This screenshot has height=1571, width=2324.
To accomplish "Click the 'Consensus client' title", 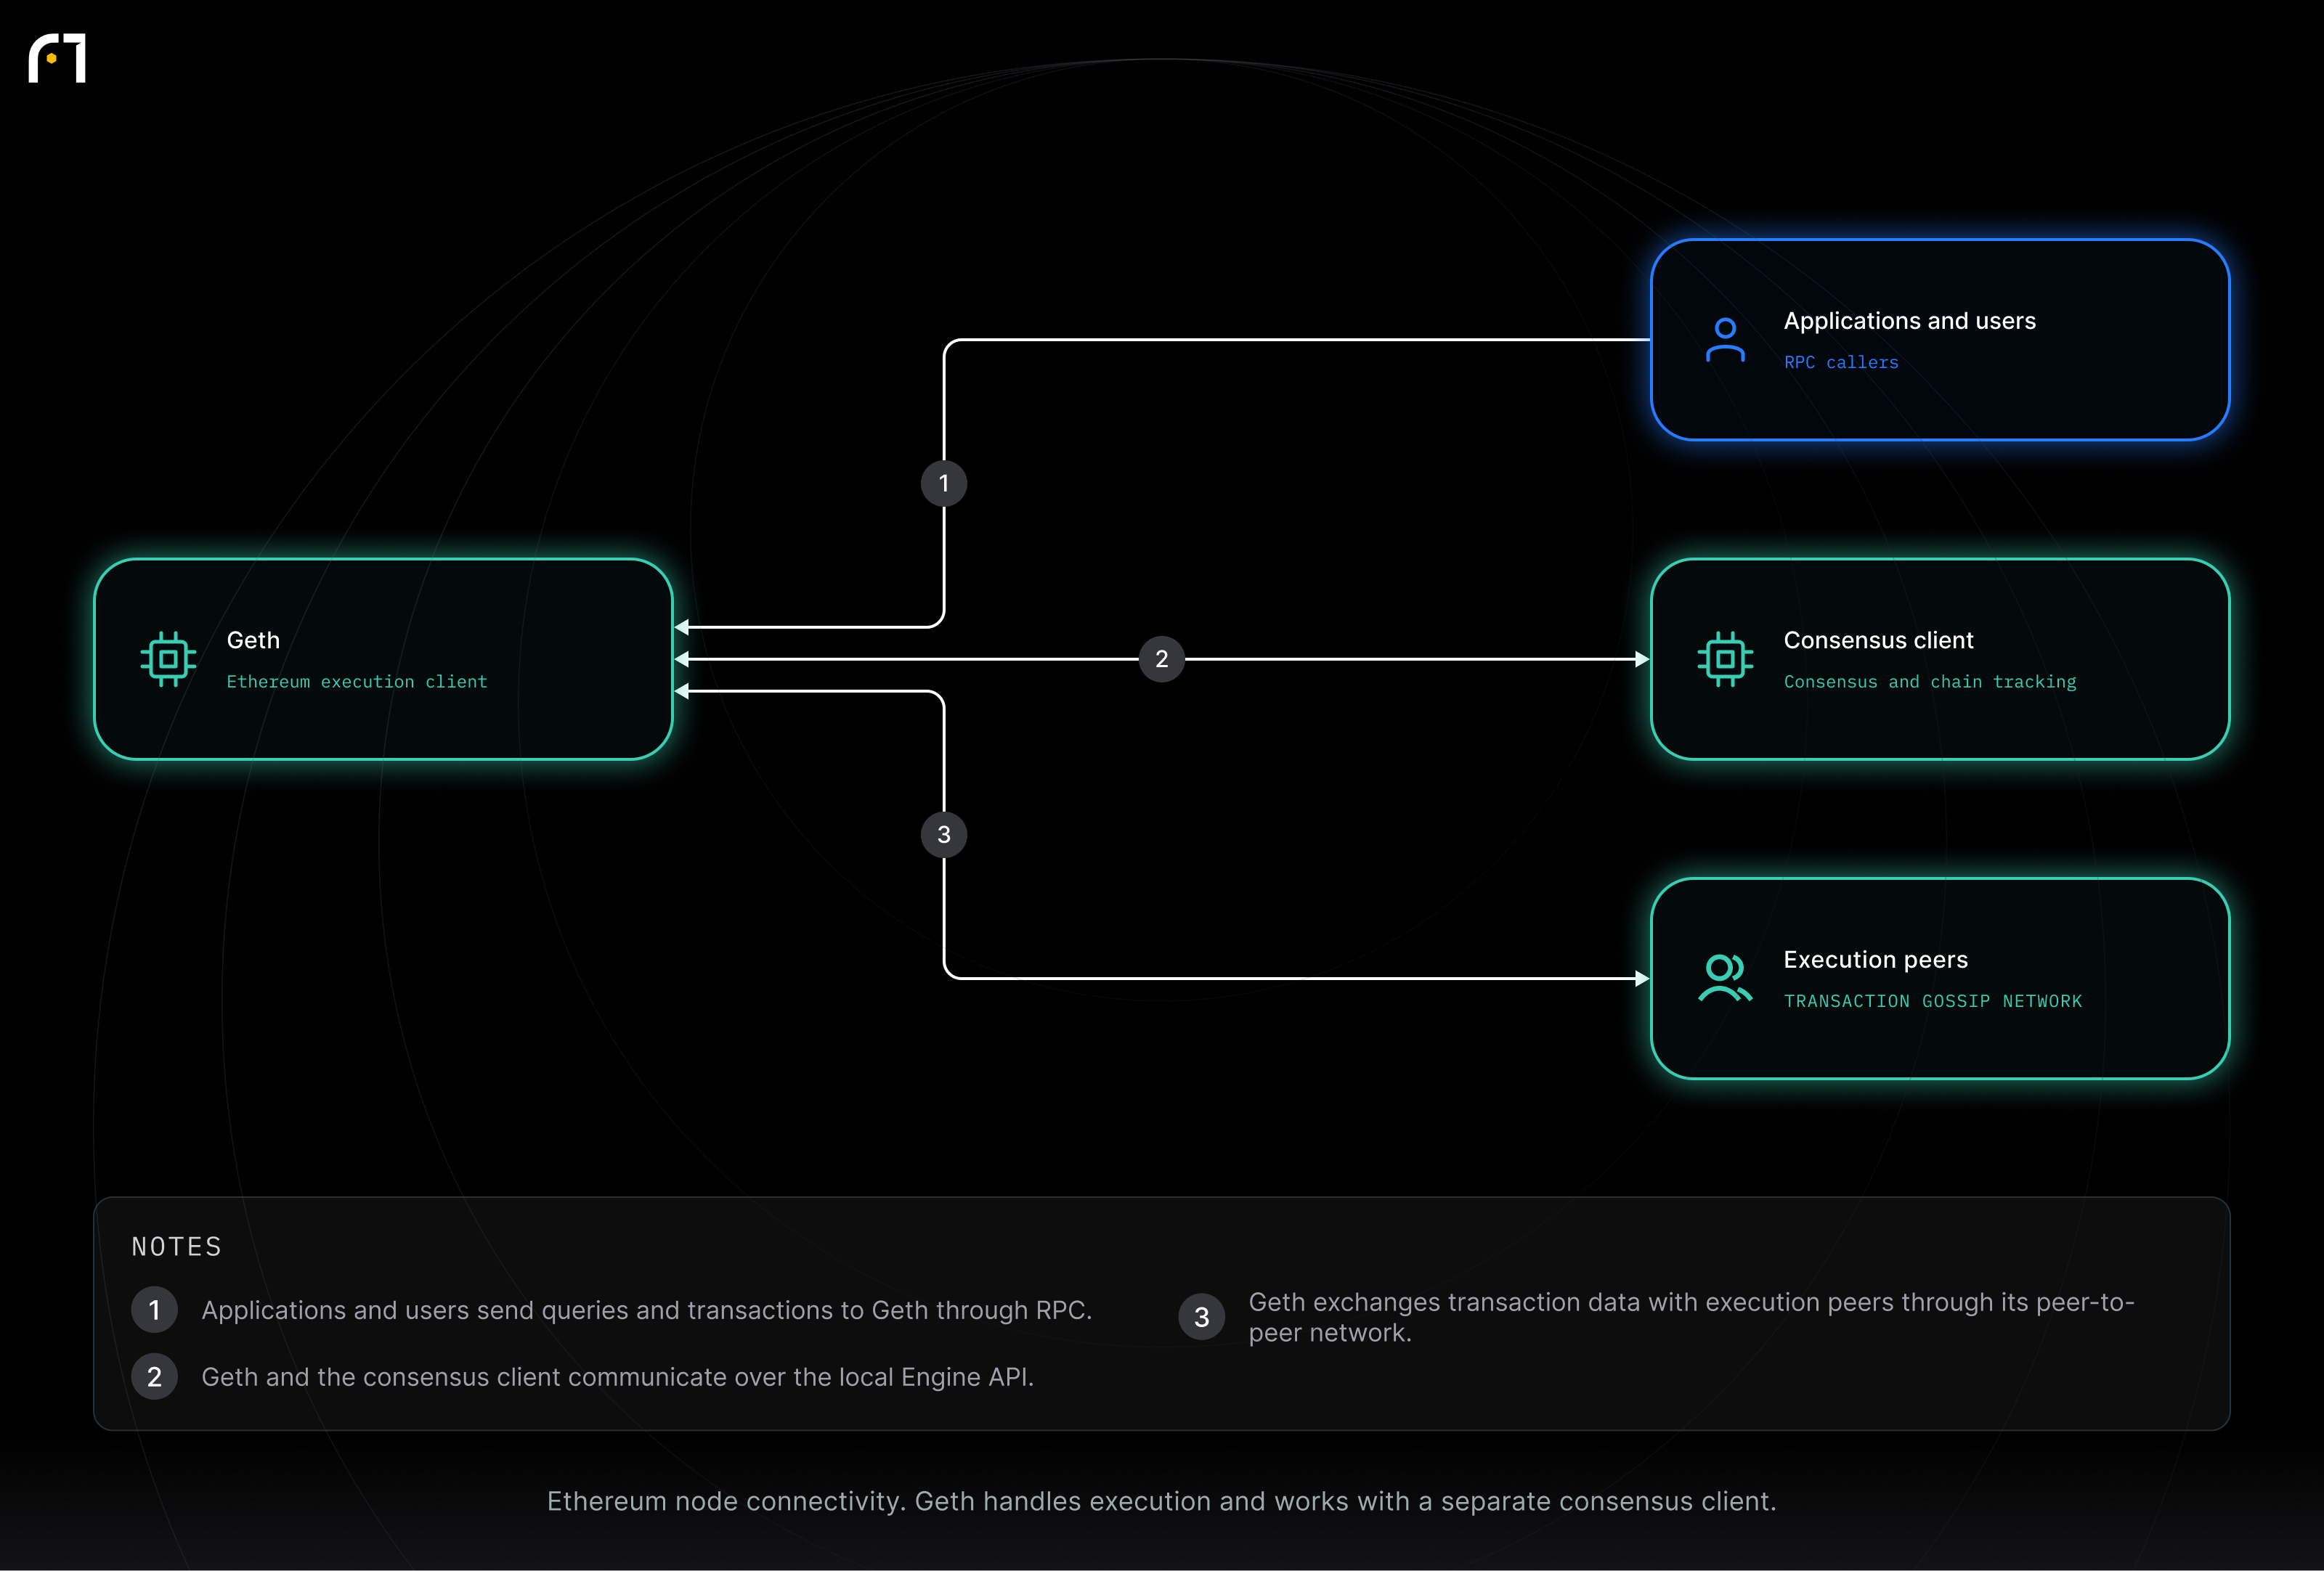I will coord(1879,640).
